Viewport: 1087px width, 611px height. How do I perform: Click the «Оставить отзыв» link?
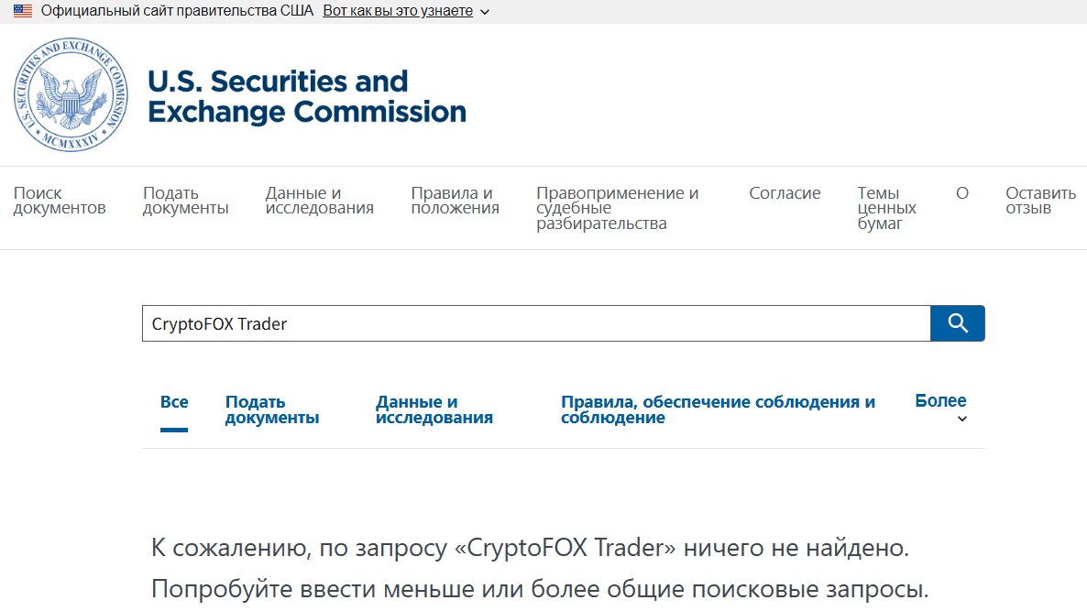tap(1040, 201)
